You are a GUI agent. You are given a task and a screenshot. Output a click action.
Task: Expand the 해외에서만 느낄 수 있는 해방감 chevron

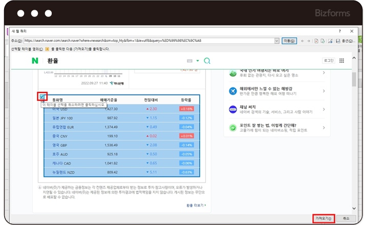point(324,91)
